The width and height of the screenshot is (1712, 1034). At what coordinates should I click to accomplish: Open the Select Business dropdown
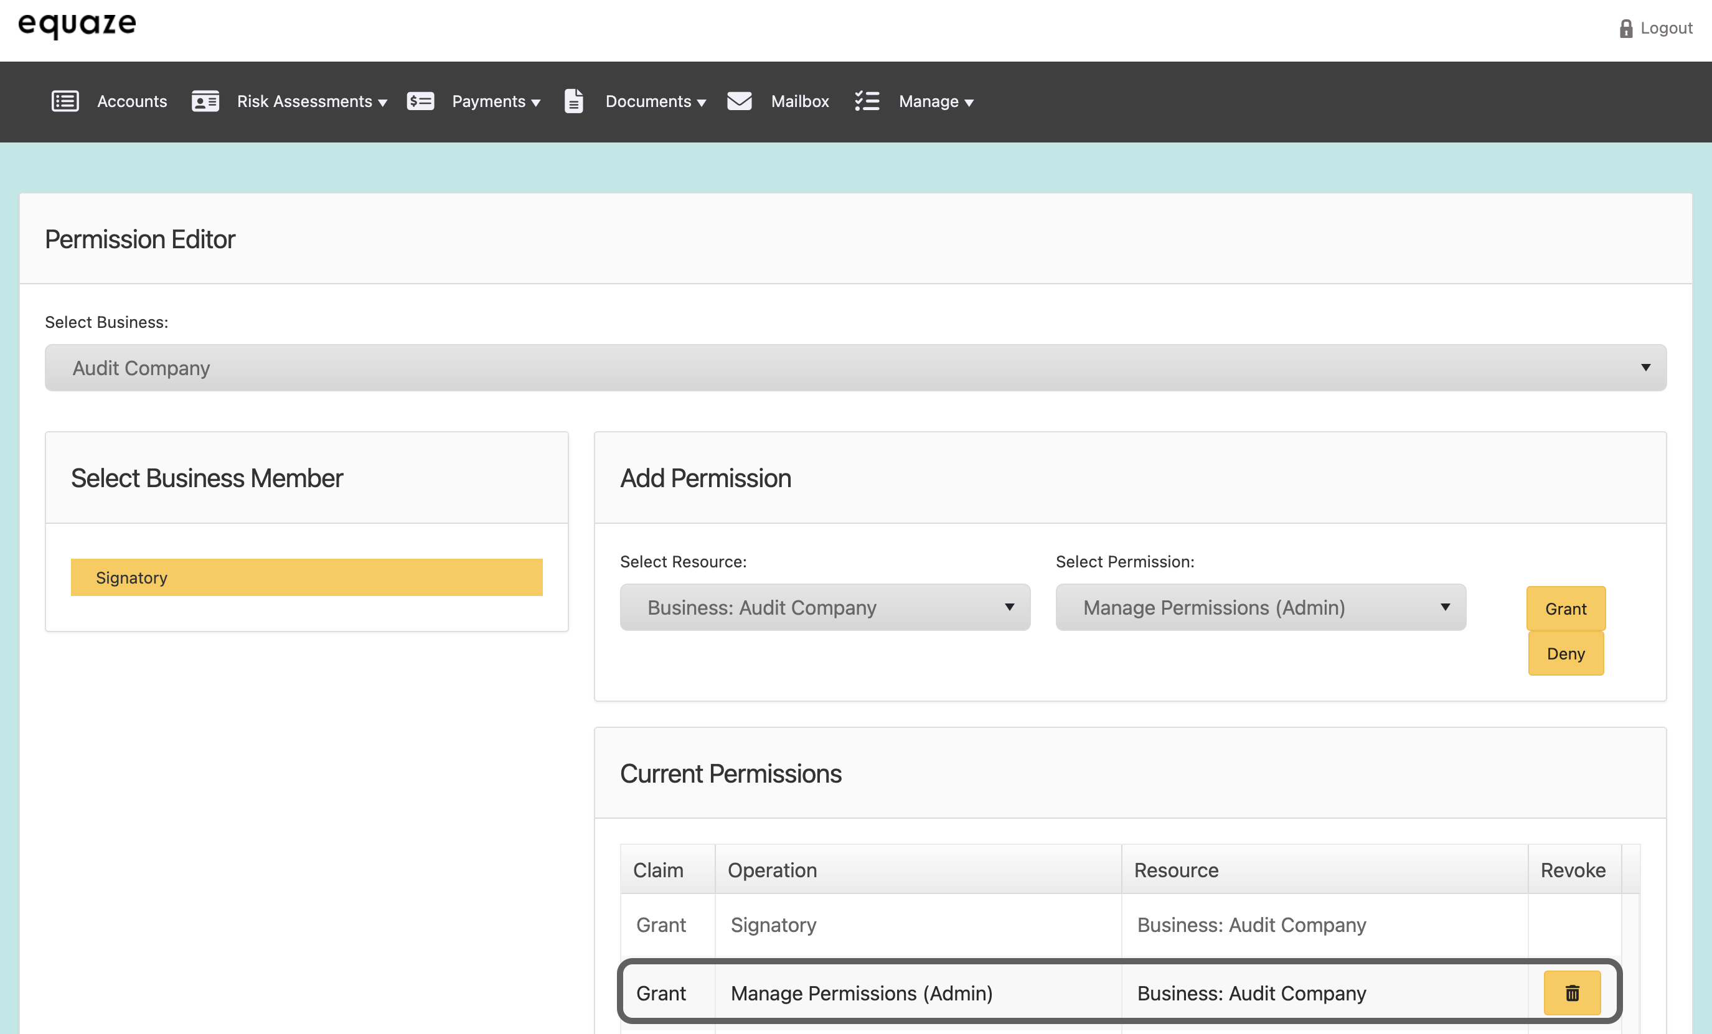pos(855,368)
